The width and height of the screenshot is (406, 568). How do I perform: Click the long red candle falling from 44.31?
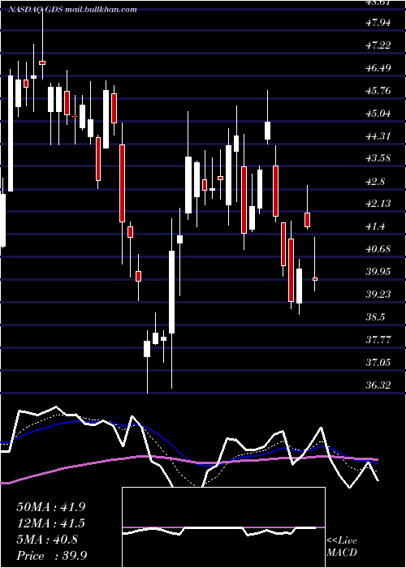click(x=122, y=183)
